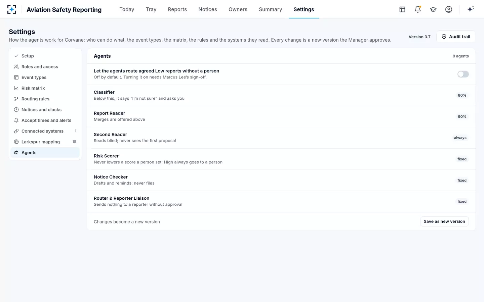The image size is (484, 302).
Task: Click the Notices and clocks clock icon
Action: tap(16, 110)
